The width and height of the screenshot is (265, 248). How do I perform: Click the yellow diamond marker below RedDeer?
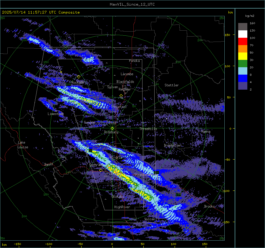(121, 96)
